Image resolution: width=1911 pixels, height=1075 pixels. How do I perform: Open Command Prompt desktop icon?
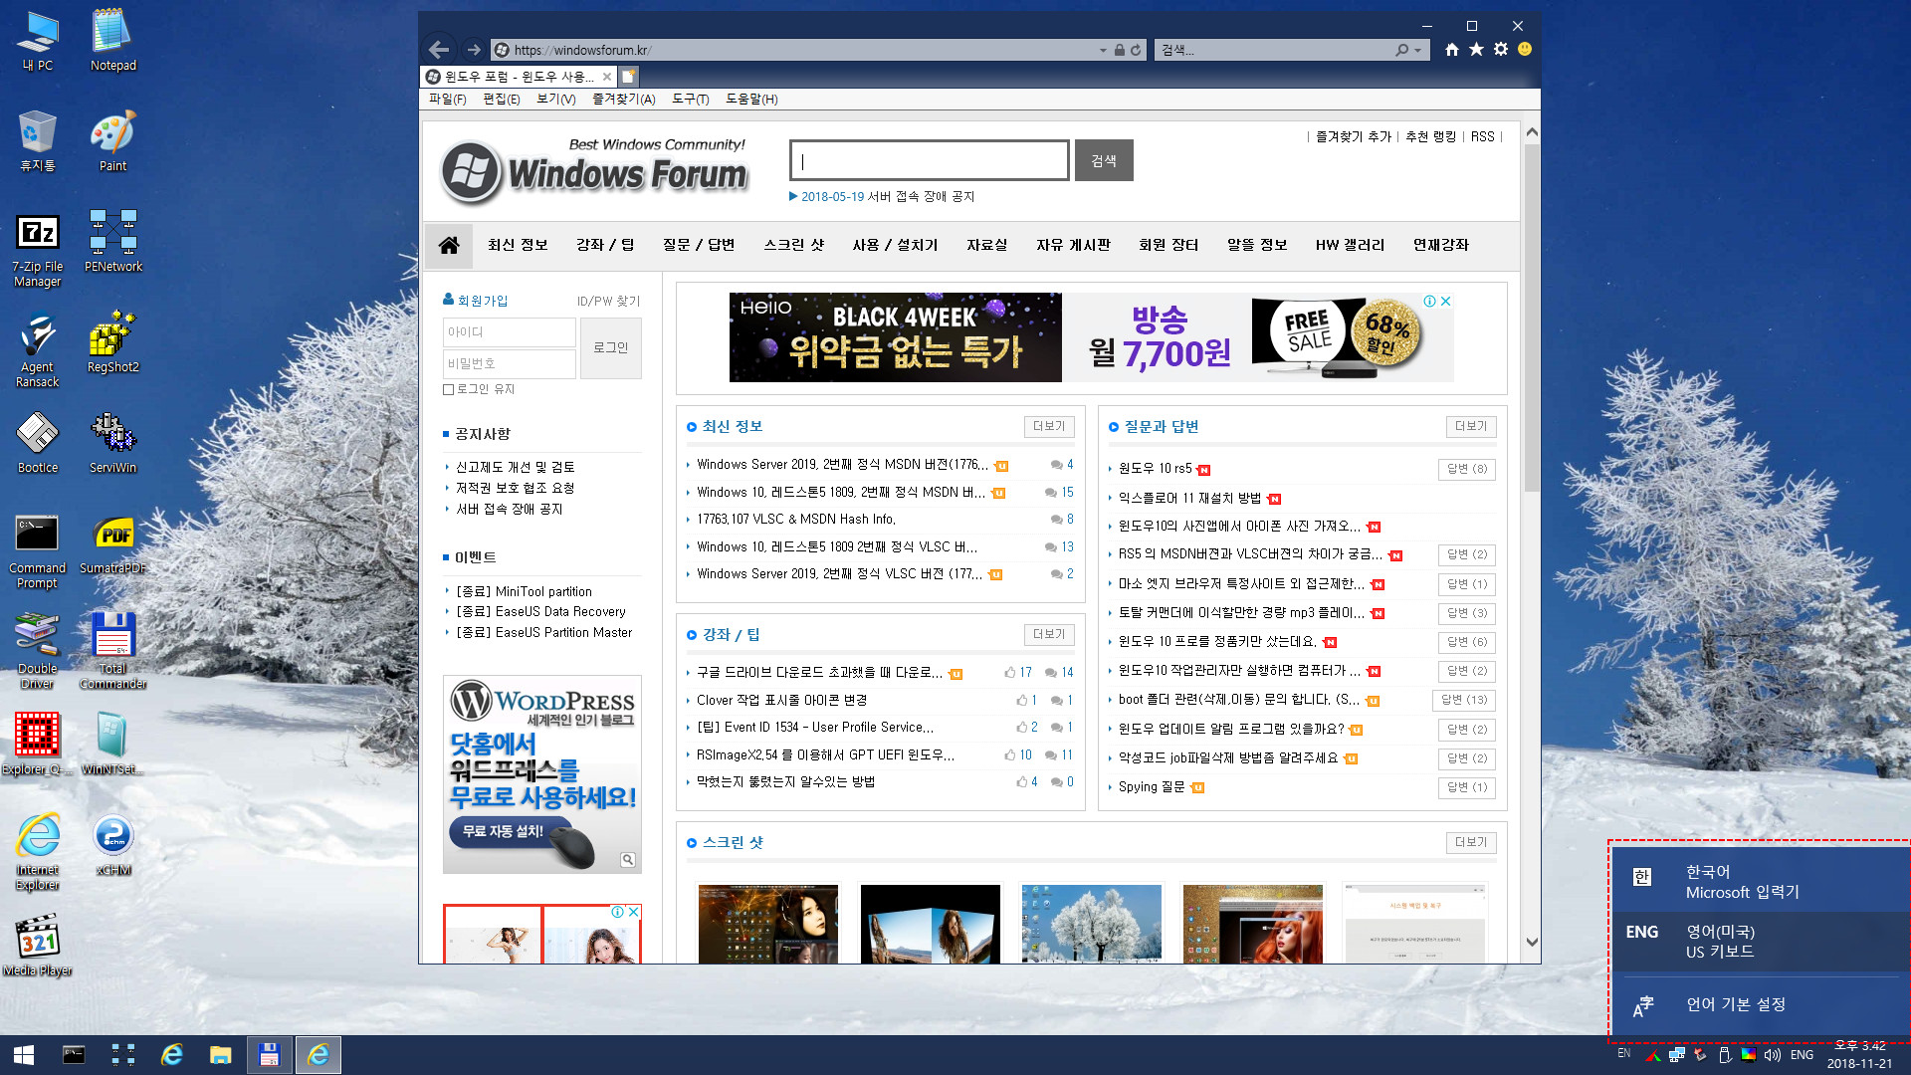click(x=38, y=550)
